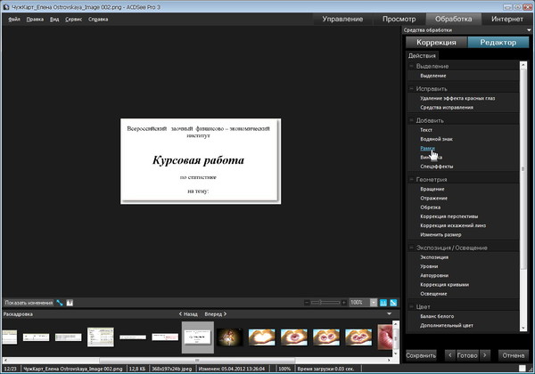Open the Рамки tool
The height and width of the screenshot is (374, 535).
point(427,148)
